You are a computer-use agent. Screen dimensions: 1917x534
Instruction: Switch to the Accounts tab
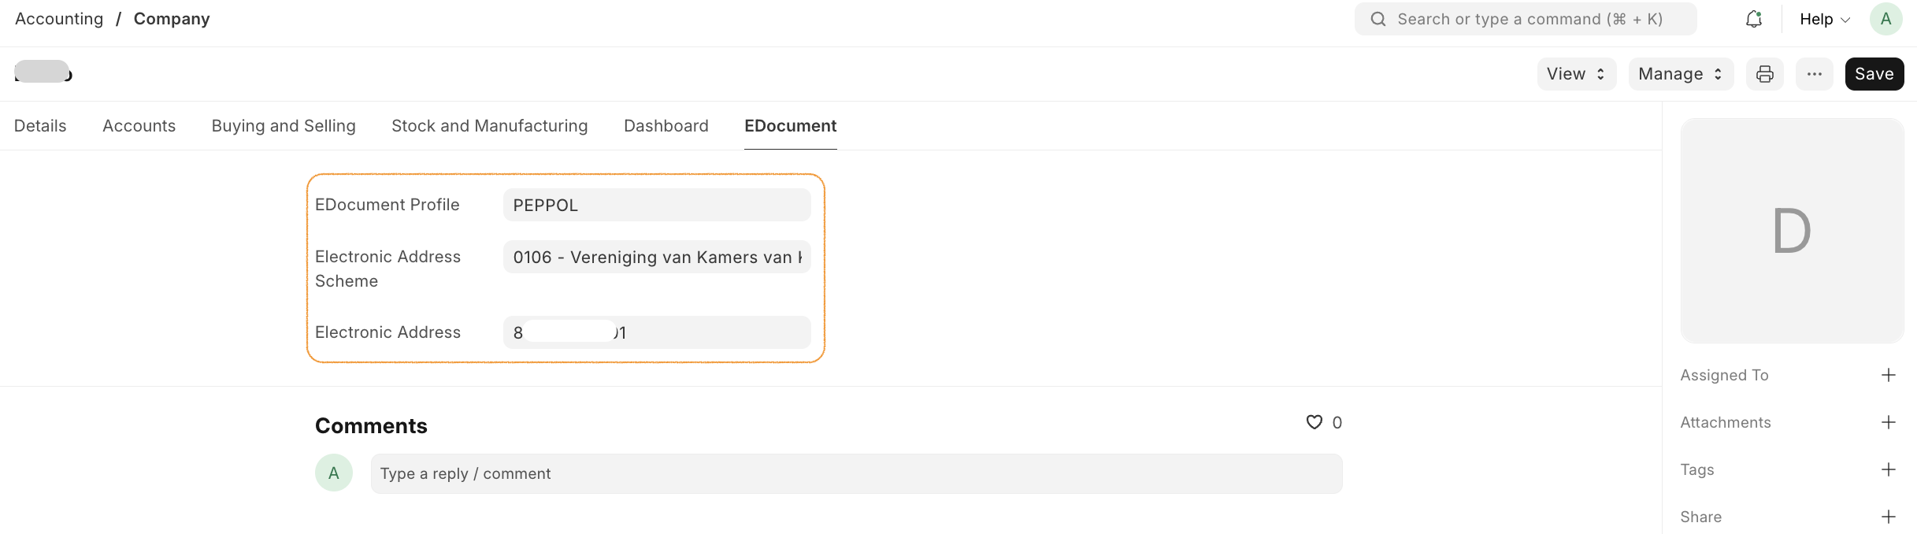[x=139, y=126]
